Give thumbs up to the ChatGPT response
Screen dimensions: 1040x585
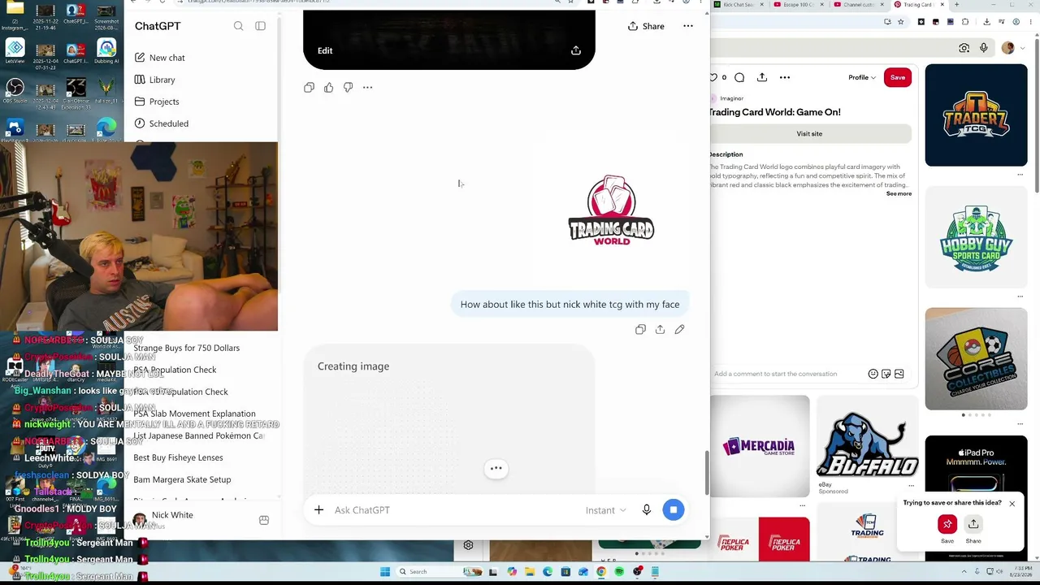coord(328,87)
